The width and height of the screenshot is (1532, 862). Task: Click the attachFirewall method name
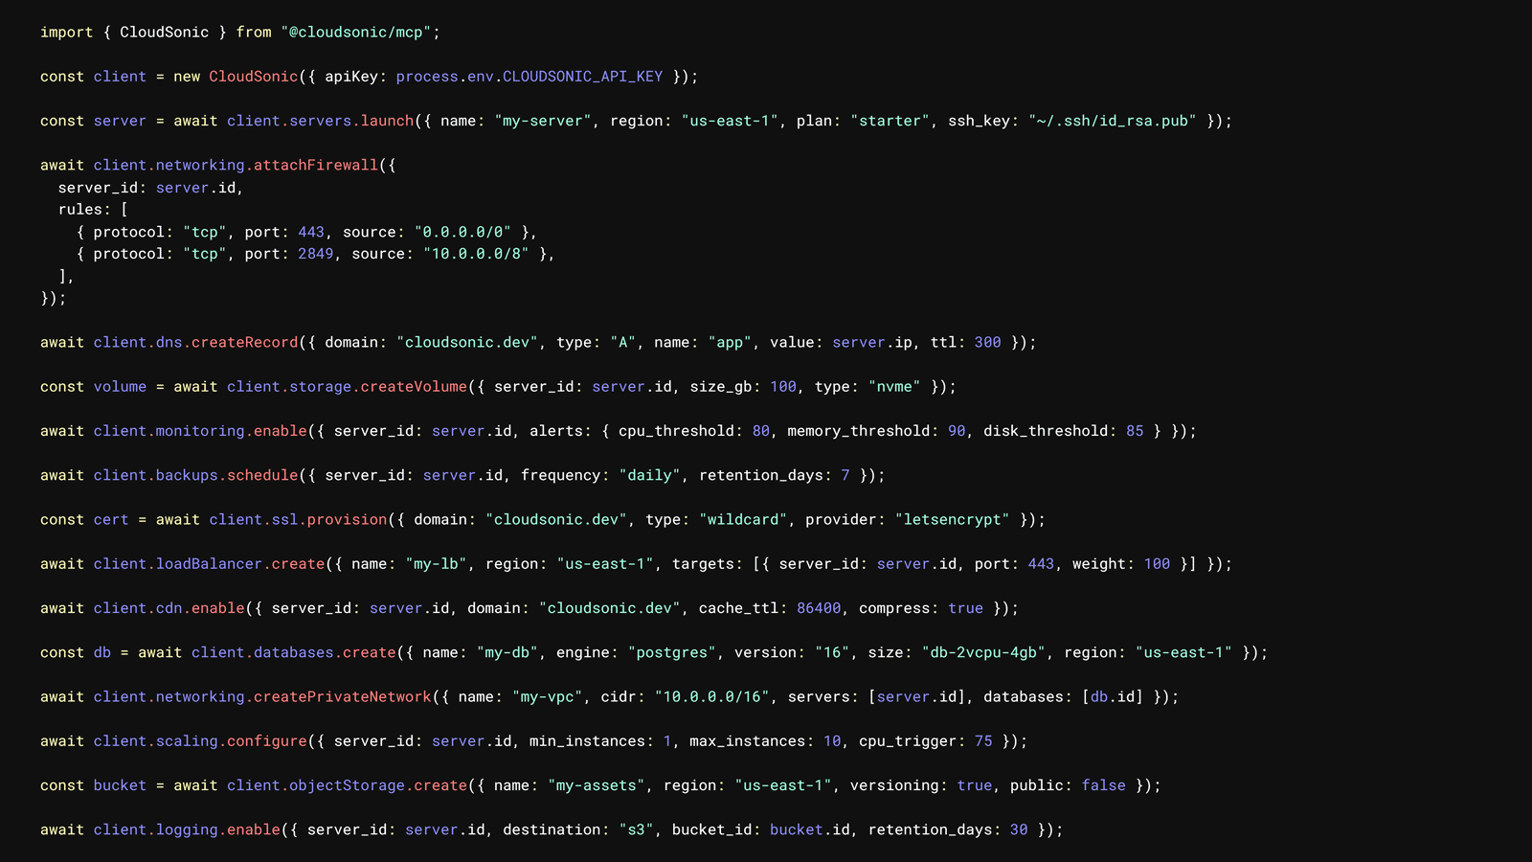click(316, 166)
